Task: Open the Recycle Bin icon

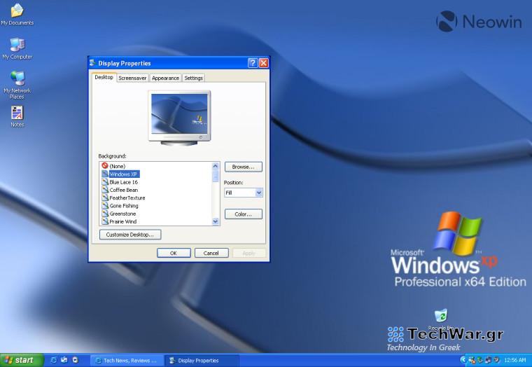Action: pyautogui.click(x=440, y=317)
